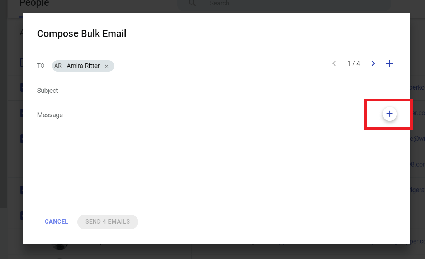The image size is (425, 259).
Task: Send 4 Emails button
Action: (108, 222)
